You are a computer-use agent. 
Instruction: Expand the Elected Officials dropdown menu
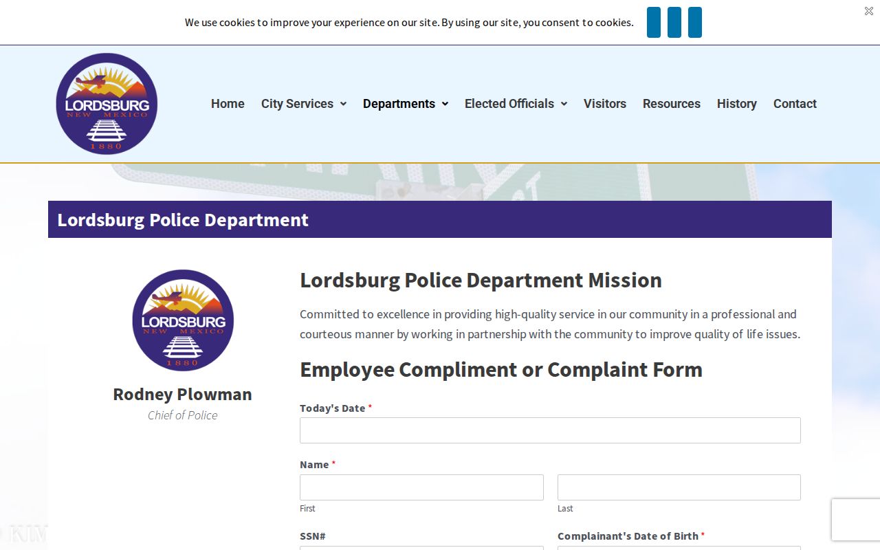[x=516, y=104]
